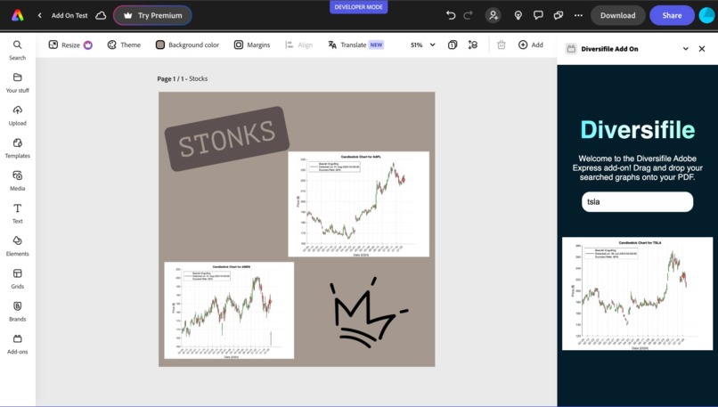Viewport: 718px width, 407px height.
Task: Select the AMZN candlestick chart on canvas
Action: (229, 311)
